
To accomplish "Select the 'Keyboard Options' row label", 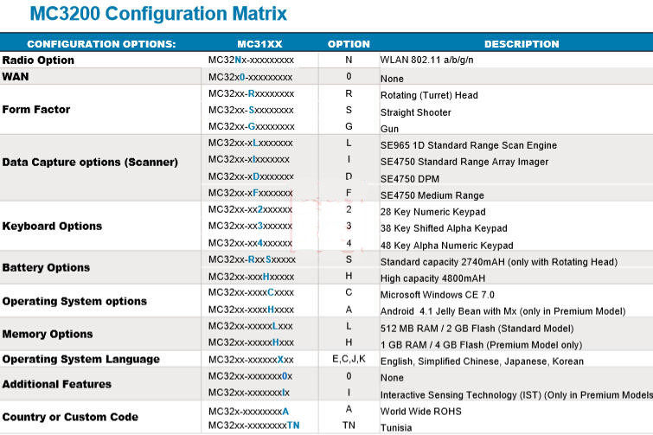I will tap(52, 226).
